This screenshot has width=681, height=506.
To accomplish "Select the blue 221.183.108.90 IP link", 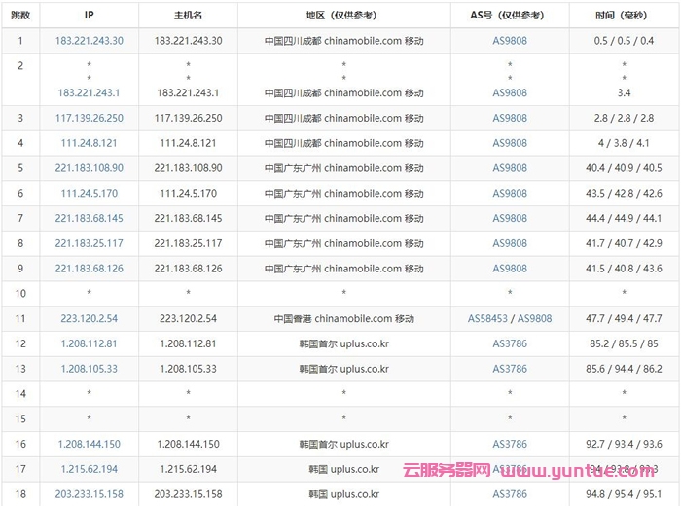I will click(x=89, y=168).
